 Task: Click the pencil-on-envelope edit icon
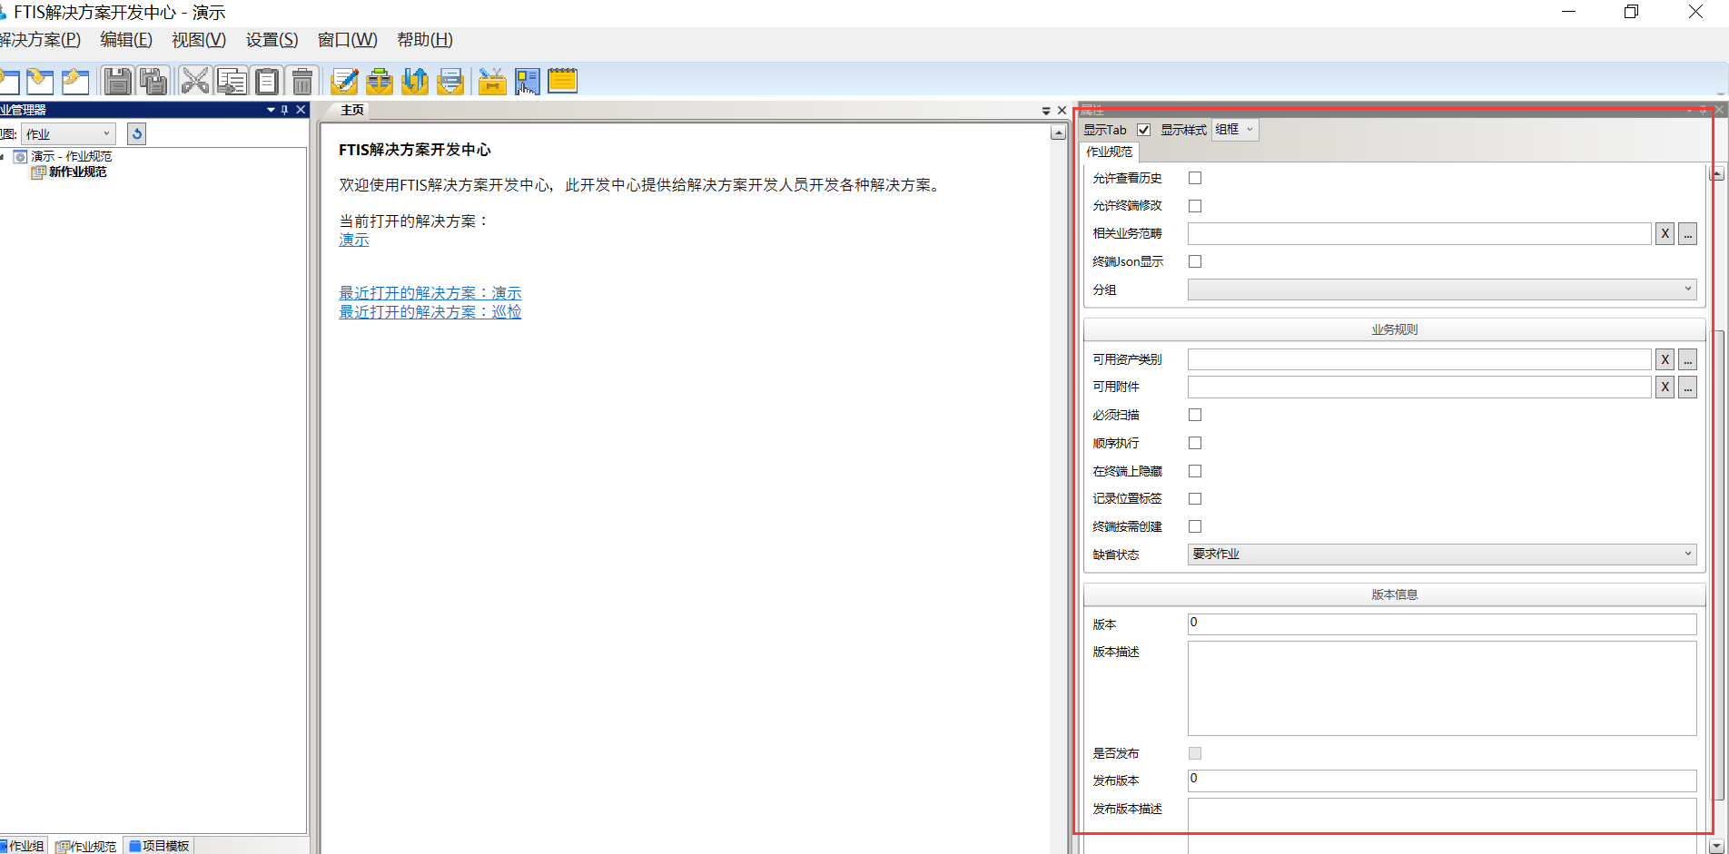[x=344, y=81]
